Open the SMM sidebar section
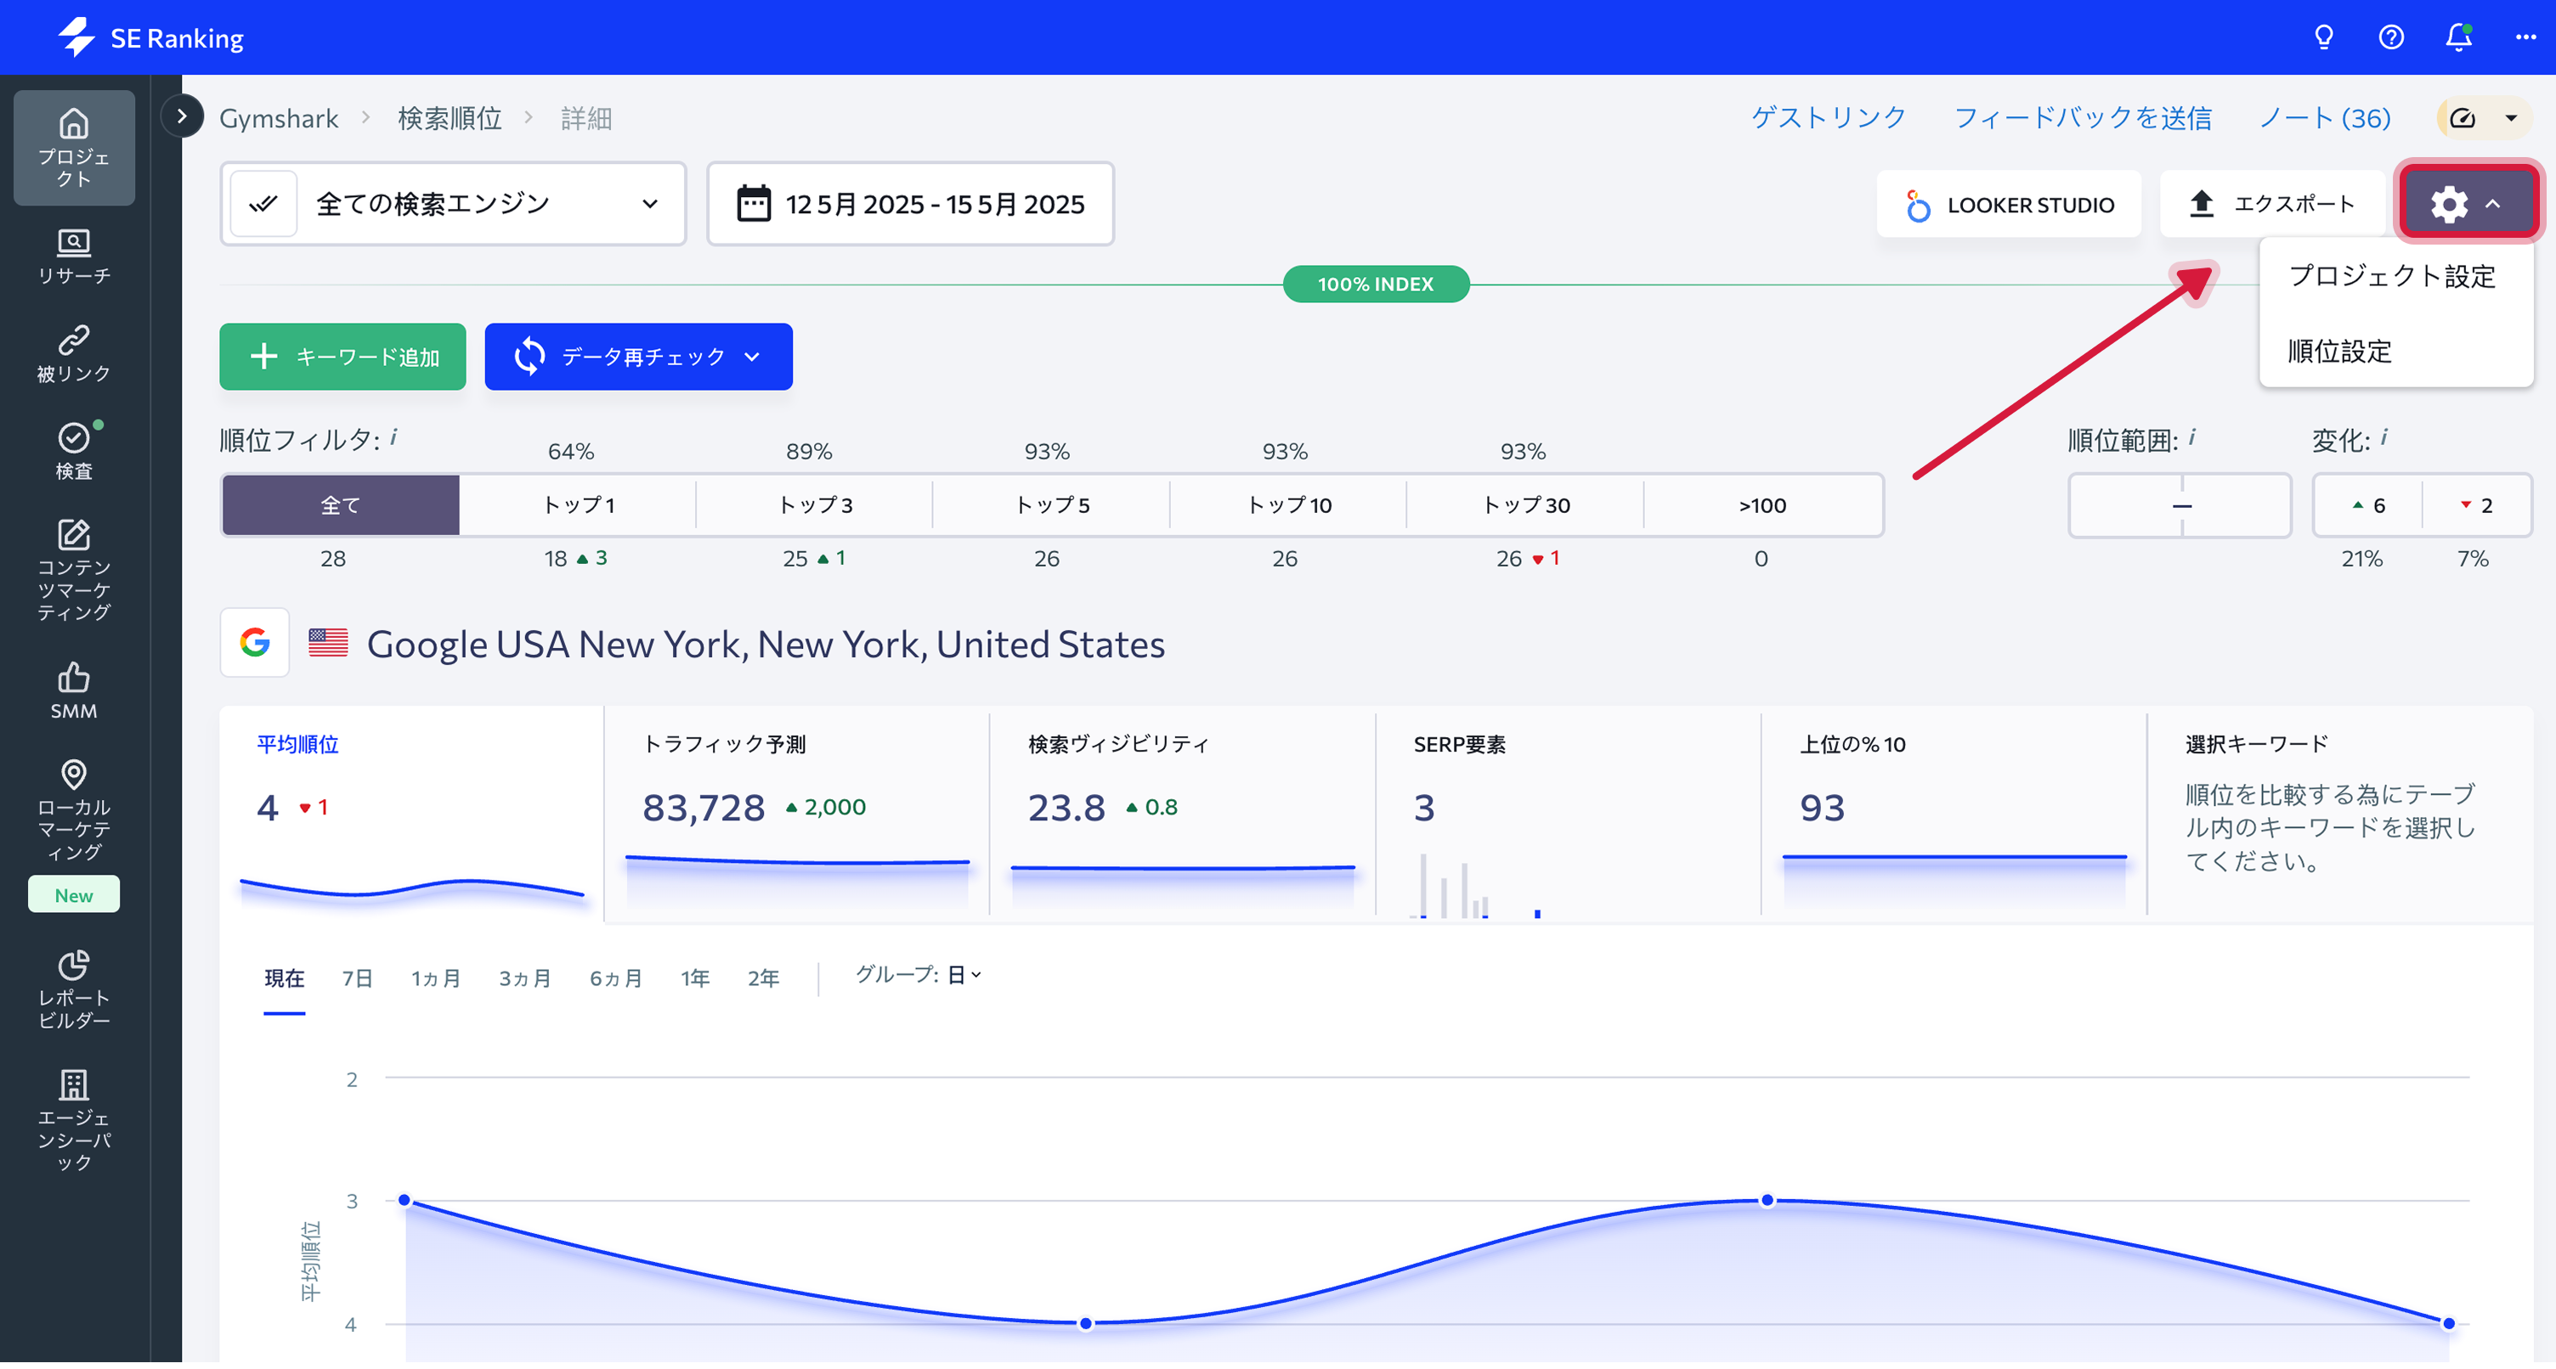Viewport: 2556px width, 1369px height. pos(75,691)
